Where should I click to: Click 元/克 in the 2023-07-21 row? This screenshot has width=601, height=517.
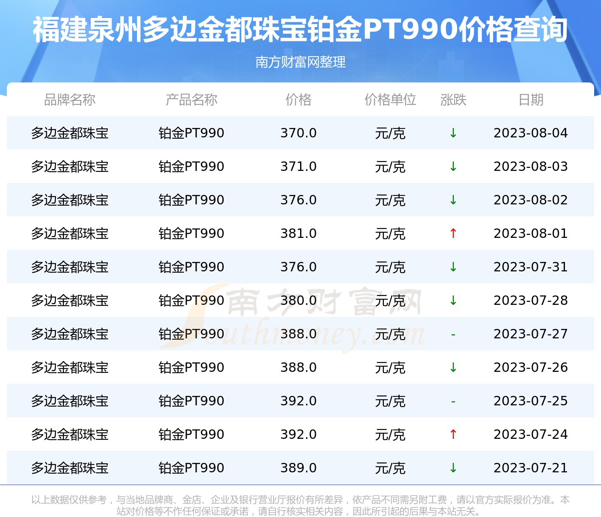click(390, 468)
